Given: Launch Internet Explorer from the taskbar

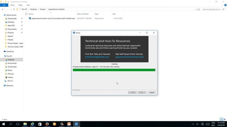Looking at the screenshot, I should tap(32, 124).
